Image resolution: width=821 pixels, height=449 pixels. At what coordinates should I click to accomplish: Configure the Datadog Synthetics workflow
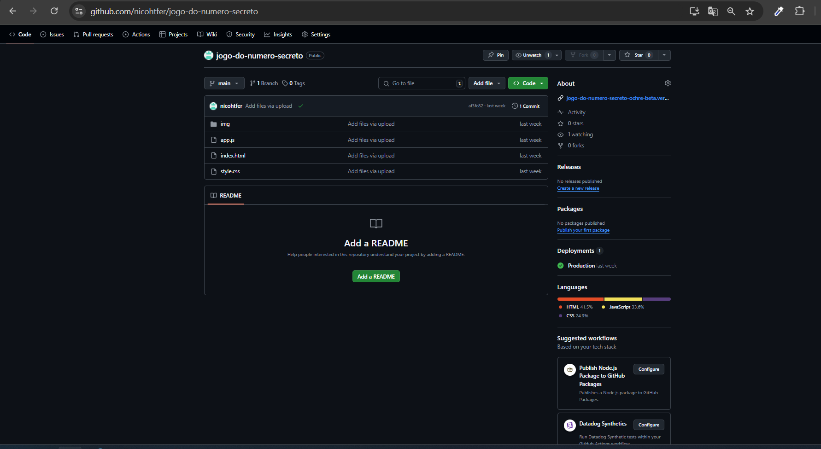point(649,425)
